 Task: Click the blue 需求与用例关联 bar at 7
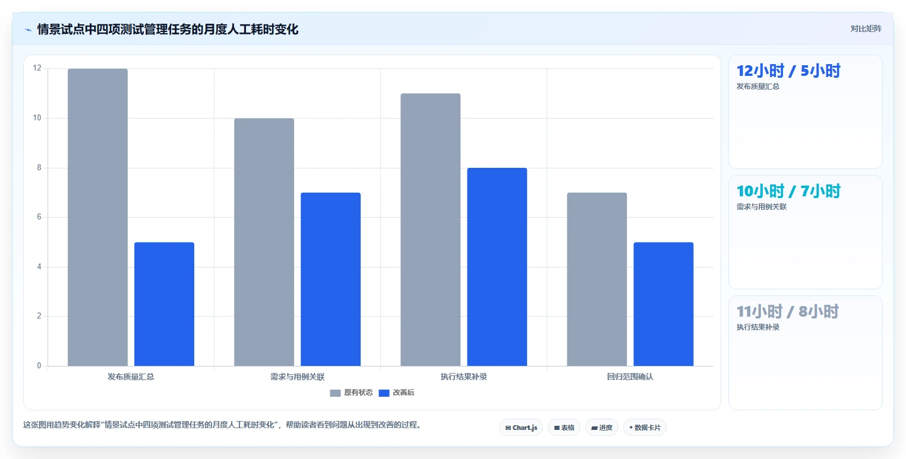(330, 279)
